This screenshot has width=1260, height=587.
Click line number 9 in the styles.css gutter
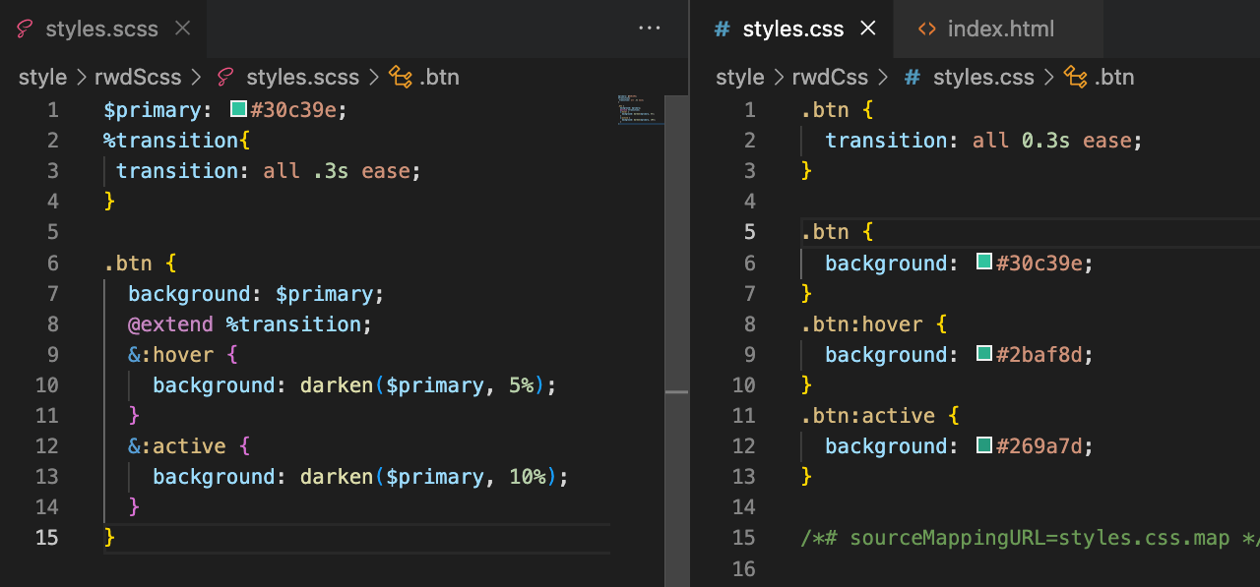[749, 354]
